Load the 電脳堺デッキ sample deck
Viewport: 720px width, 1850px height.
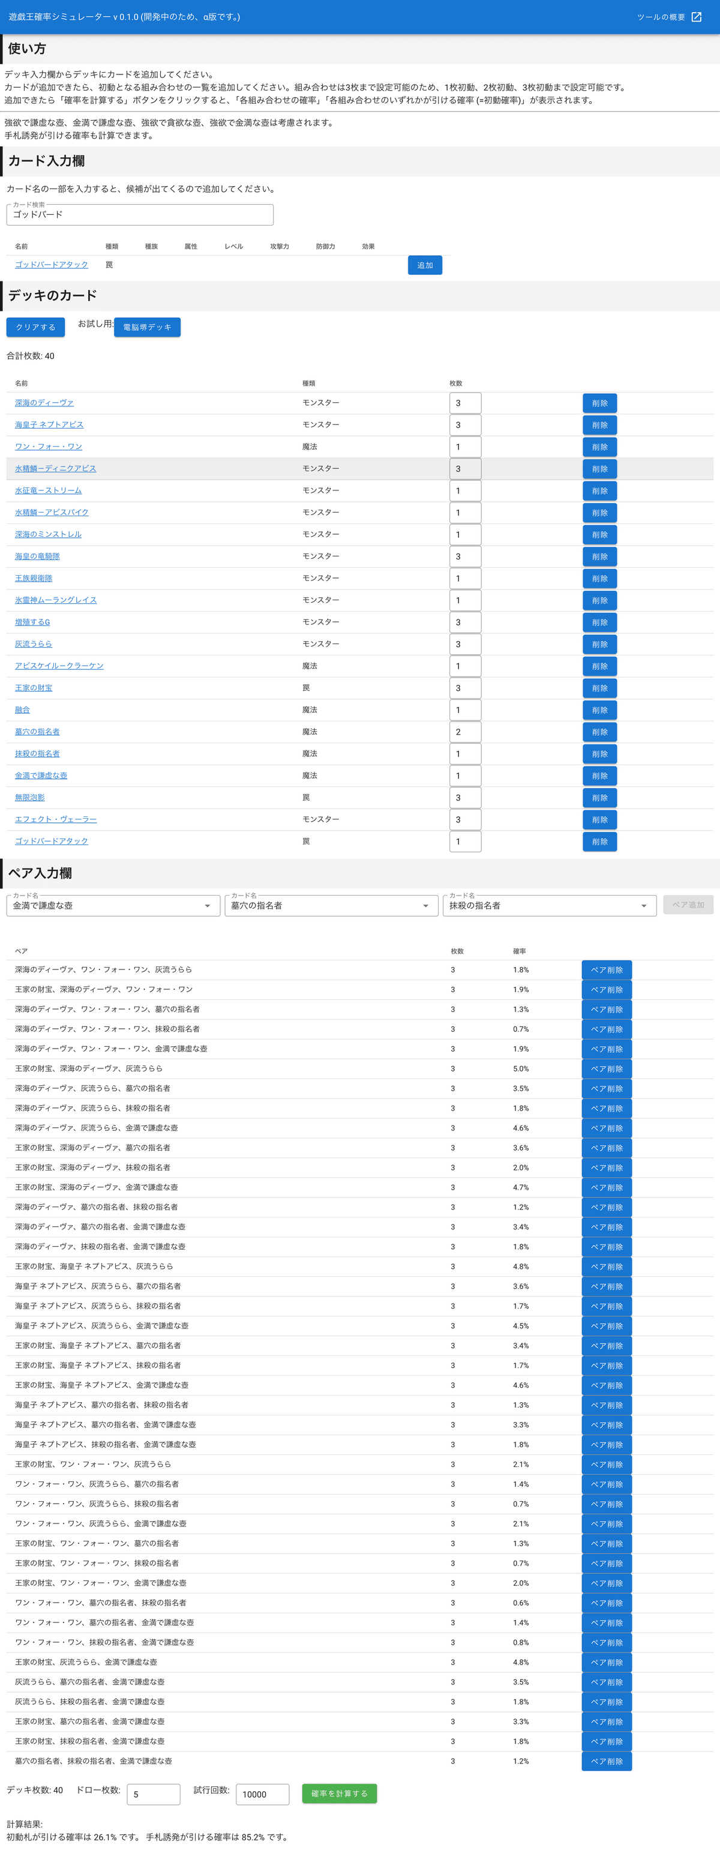click(x=147, y=328)
